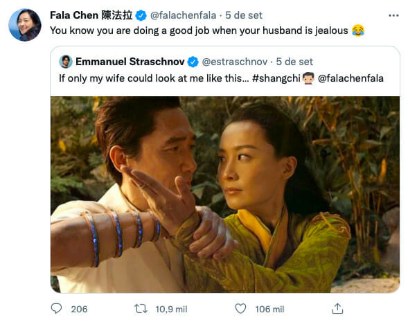408x322 pixels.
Task: Open Fala Chen's profile avatar
Action: click(25, 25)
